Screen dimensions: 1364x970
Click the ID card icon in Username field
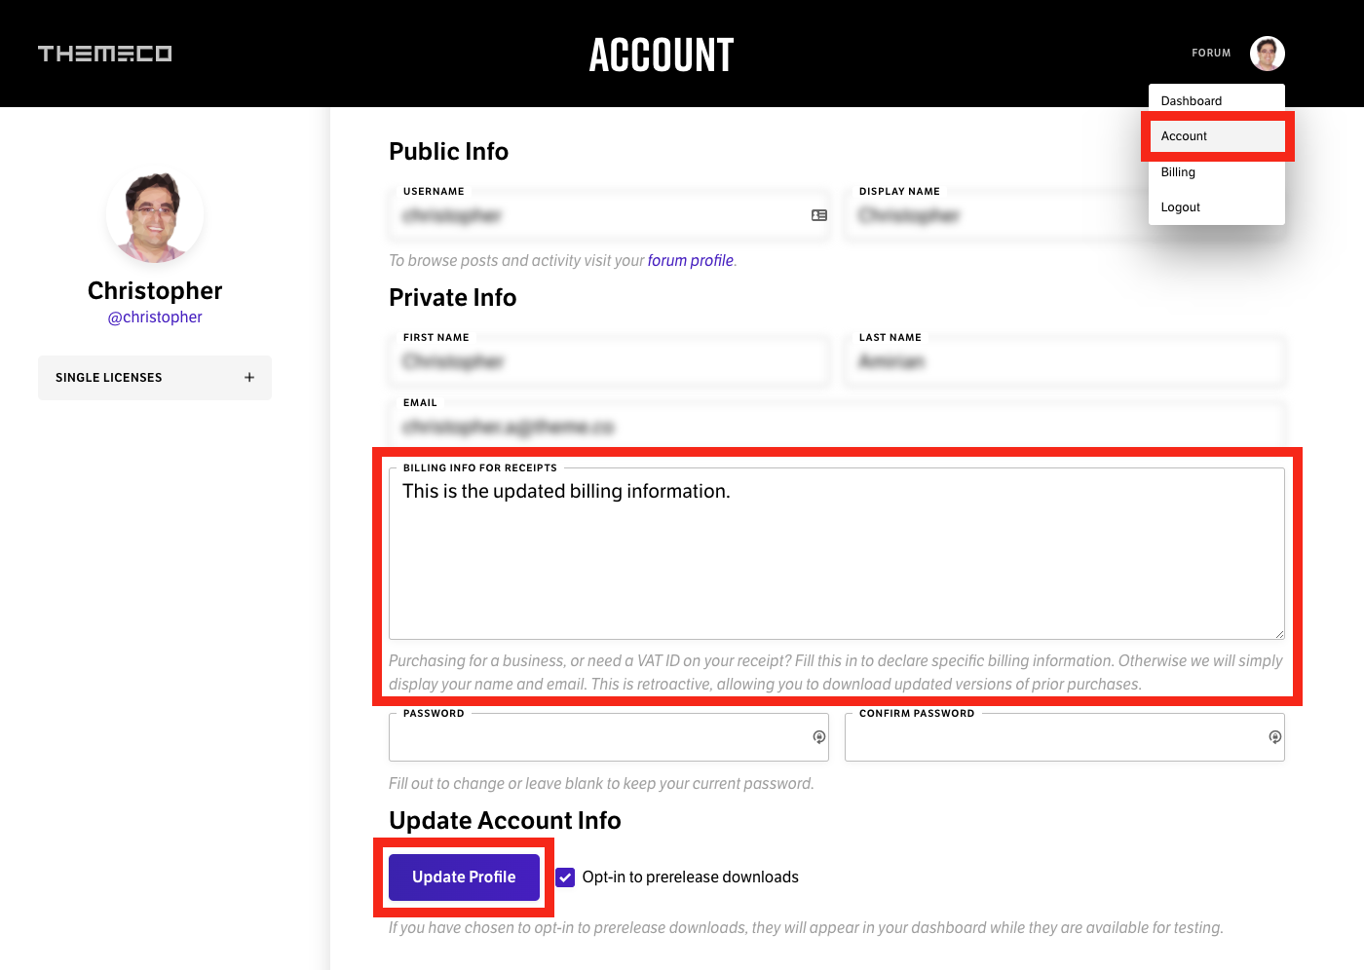coord(818,215)
